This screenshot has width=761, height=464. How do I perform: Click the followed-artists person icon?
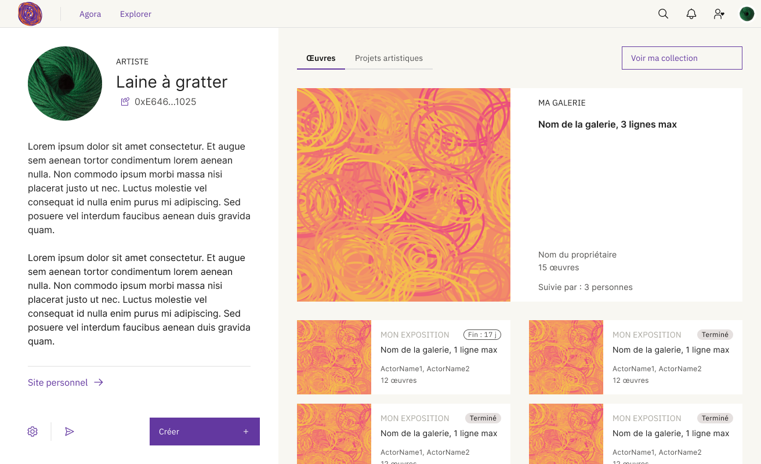click(719, 13)
